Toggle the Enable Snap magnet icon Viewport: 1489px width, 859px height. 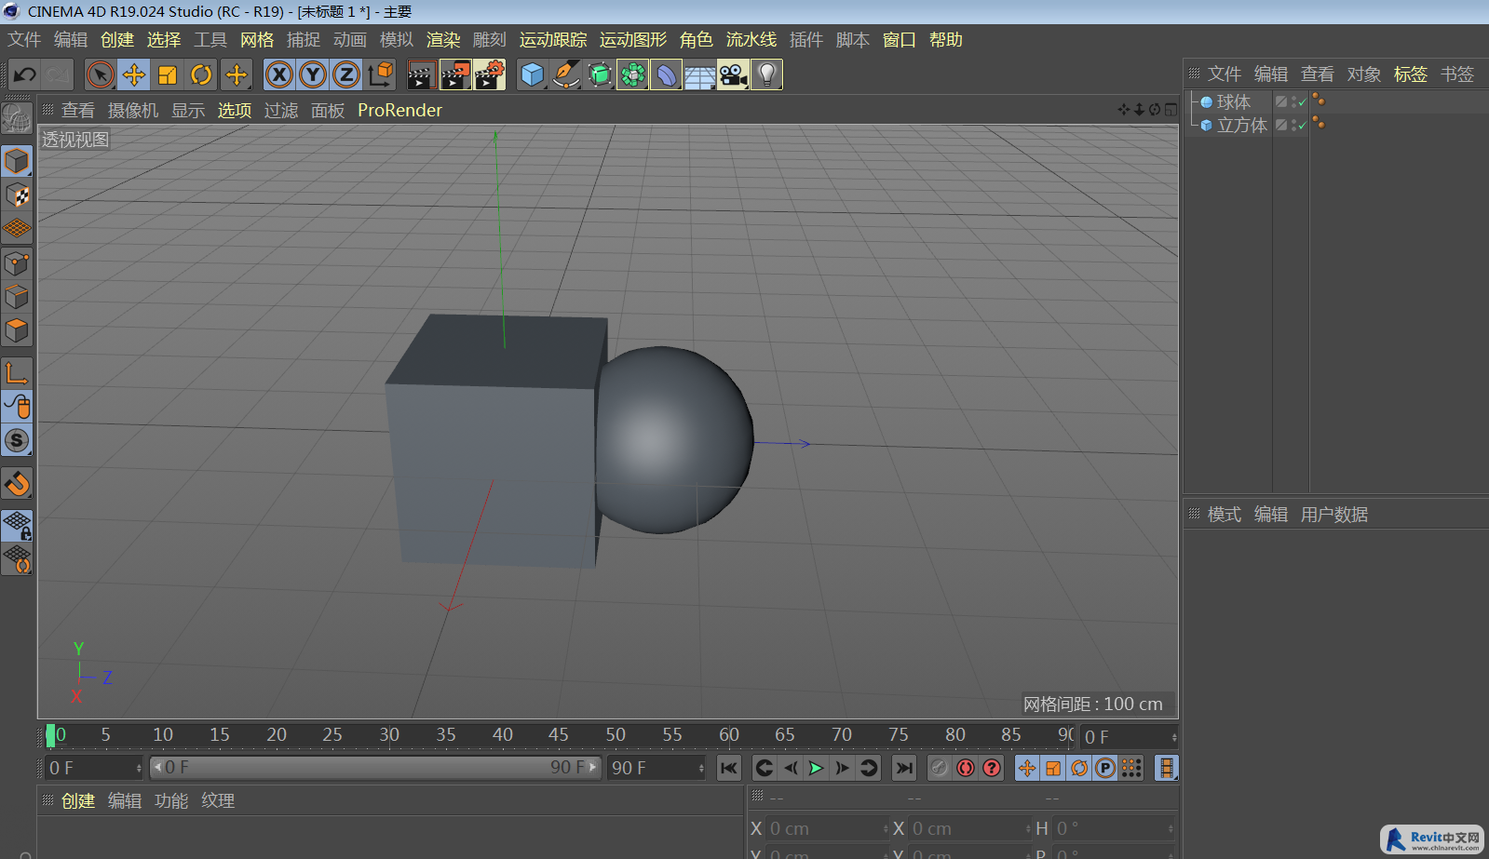17,484
